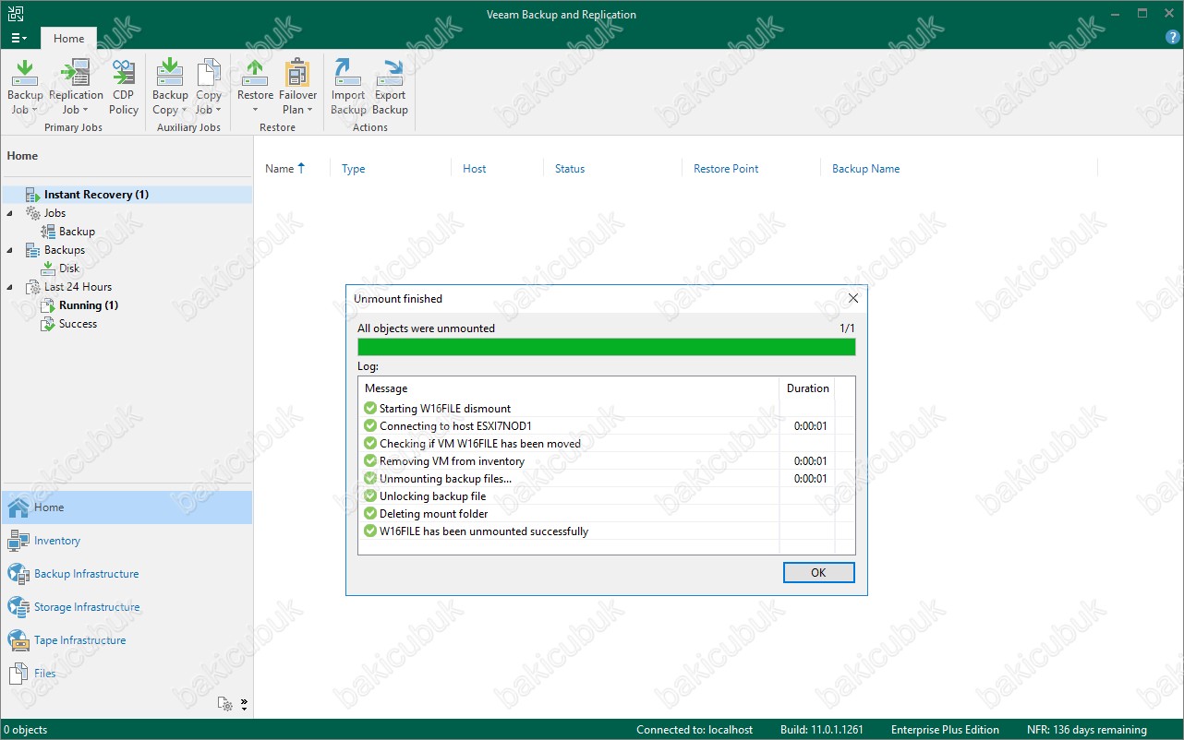Click green check icon beside Deleting mount folder
1184x740 pixels.
370,514
